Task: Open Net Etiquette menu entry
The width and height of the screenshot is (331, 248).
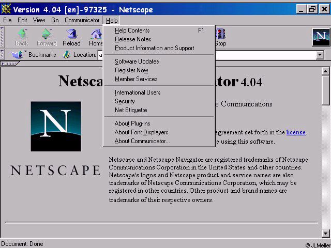Action: (x=159, y=110)
